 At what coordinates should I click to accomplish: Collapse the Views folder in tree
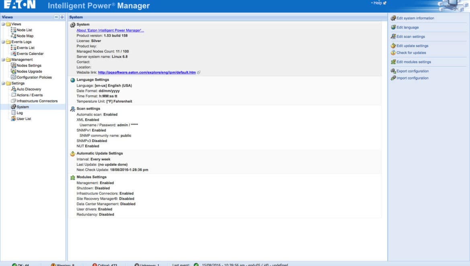(x=3, y=24)
